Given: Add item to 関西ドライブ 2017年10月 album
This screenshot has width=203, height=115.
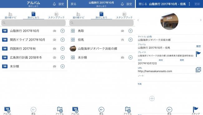Looking at the screenshot, I should pos(62,40).
